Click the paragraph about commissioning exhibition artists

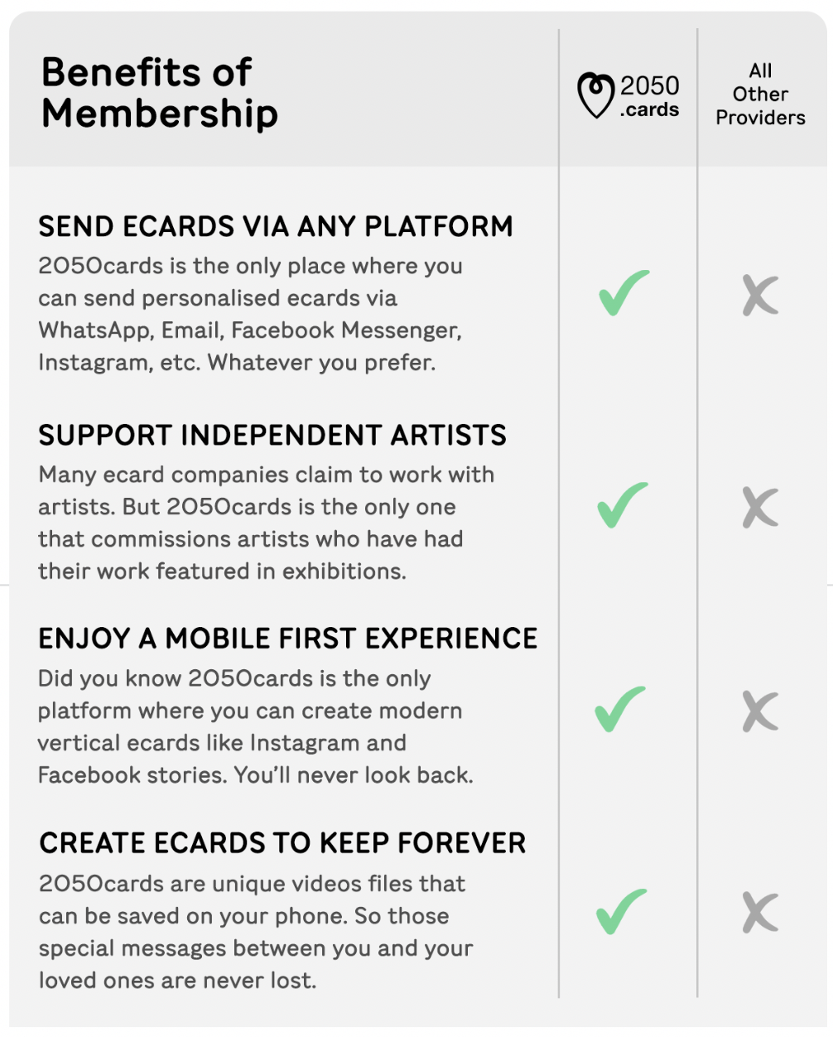coord(266,523)
